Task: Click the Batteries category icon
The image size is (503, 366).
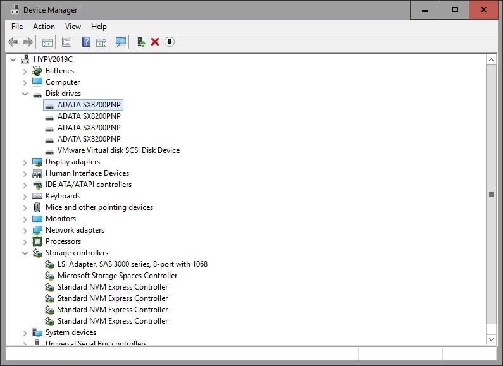Action: 37,71
